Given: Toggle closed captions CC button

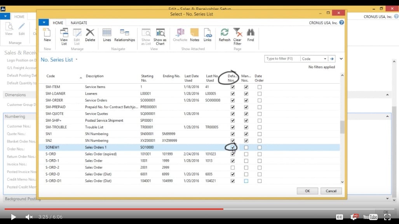Looking at the screenshot, I should point(340,217).
